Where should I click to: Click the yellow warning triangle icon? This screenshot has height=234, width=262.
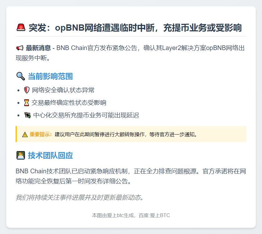click(25, 135)
